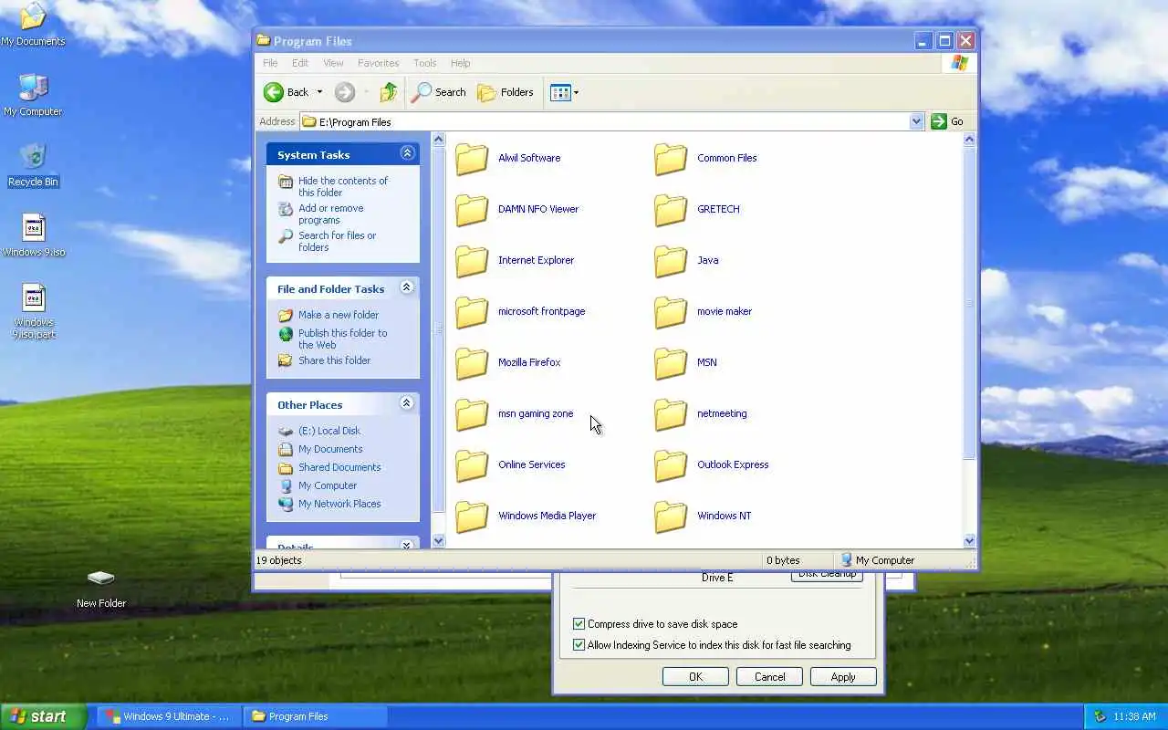Click the file list scroll down arrow
Screen dimensions: 1168x730
(969, 541)
